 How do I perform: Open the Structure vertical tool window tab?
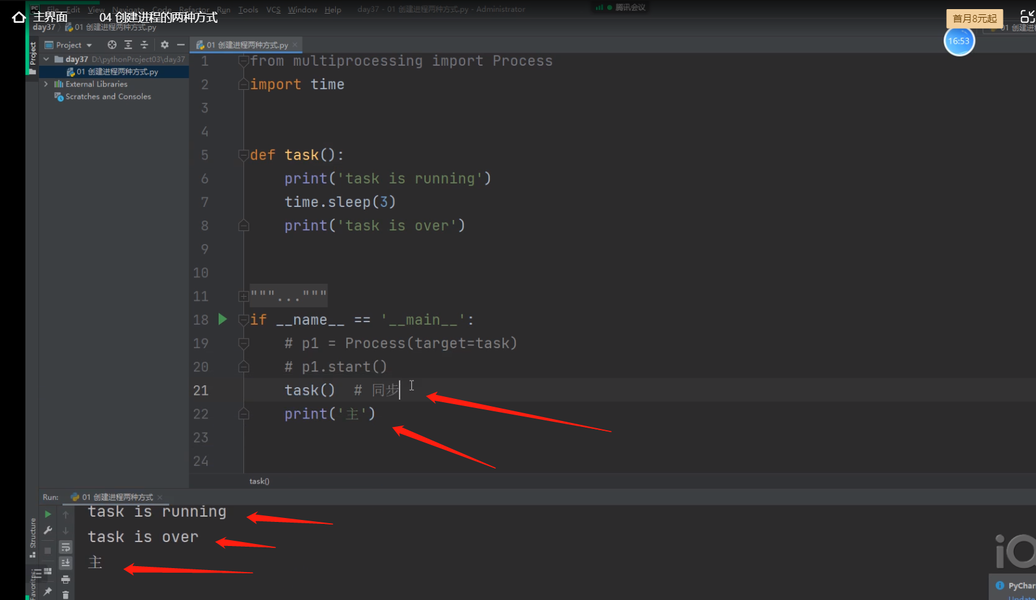[x=33, y=538]
